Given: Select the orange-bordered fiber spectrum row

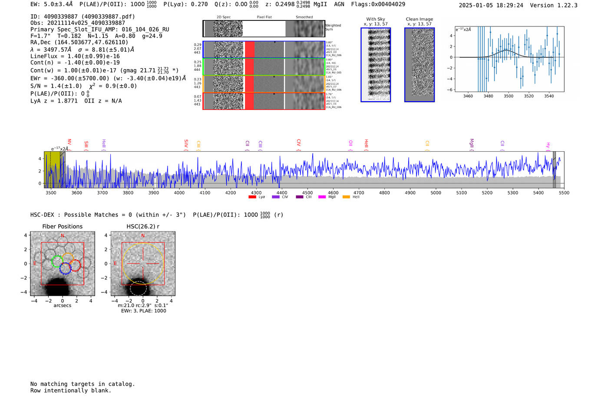Looking at the screenshot, I should pyautogui.click(x=264, y=84).
